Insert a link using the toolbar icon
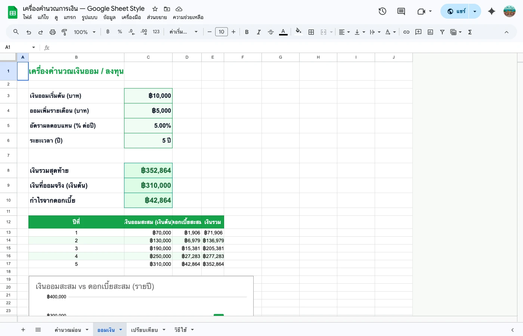 pyautogui.click(x=406, y=32)
